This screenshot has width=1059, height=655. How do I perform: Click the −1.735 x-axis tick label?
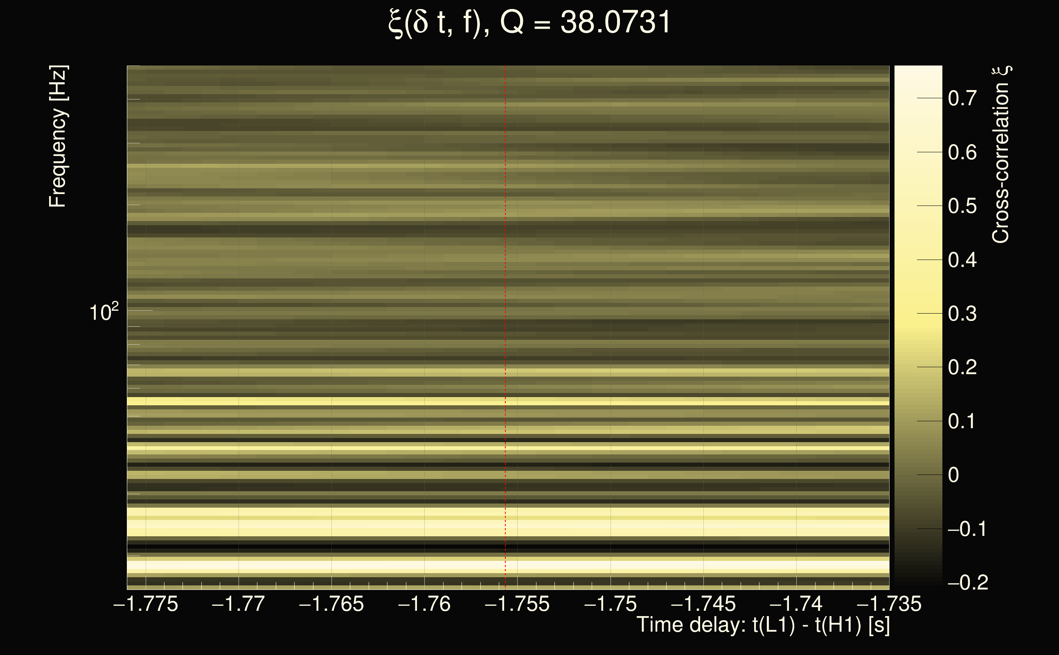pos(889,604)
